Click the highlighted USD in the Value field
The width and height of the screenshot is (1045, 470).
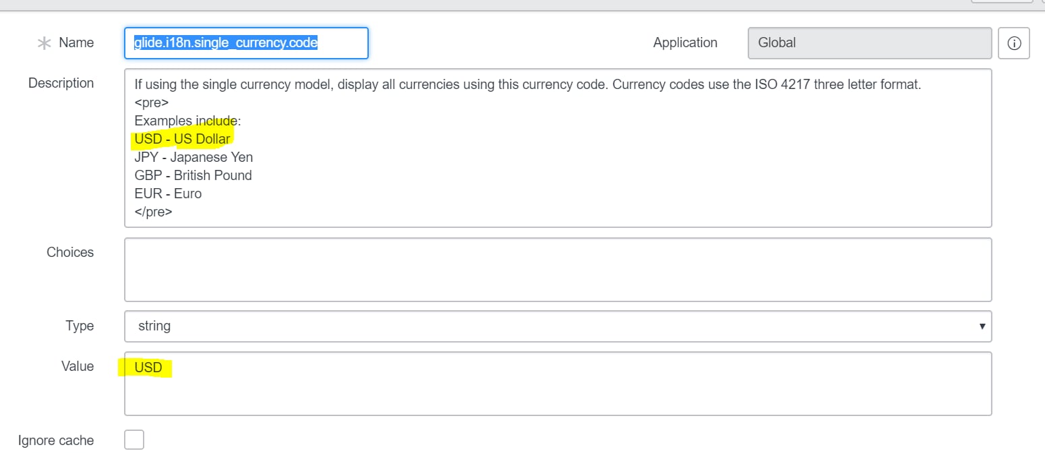[x=149, y=368]
